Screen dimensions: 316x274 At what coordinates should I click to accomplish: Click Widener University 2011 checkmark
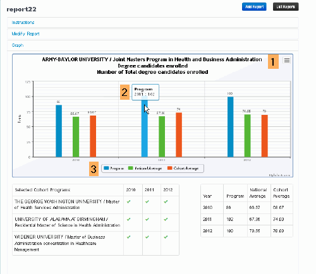pyautogui.click(x=147, y=237)
